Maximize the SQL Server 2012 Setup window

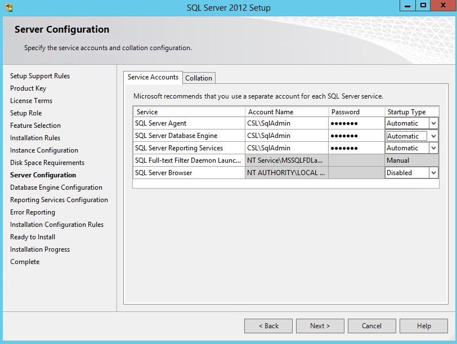[423, 6]
